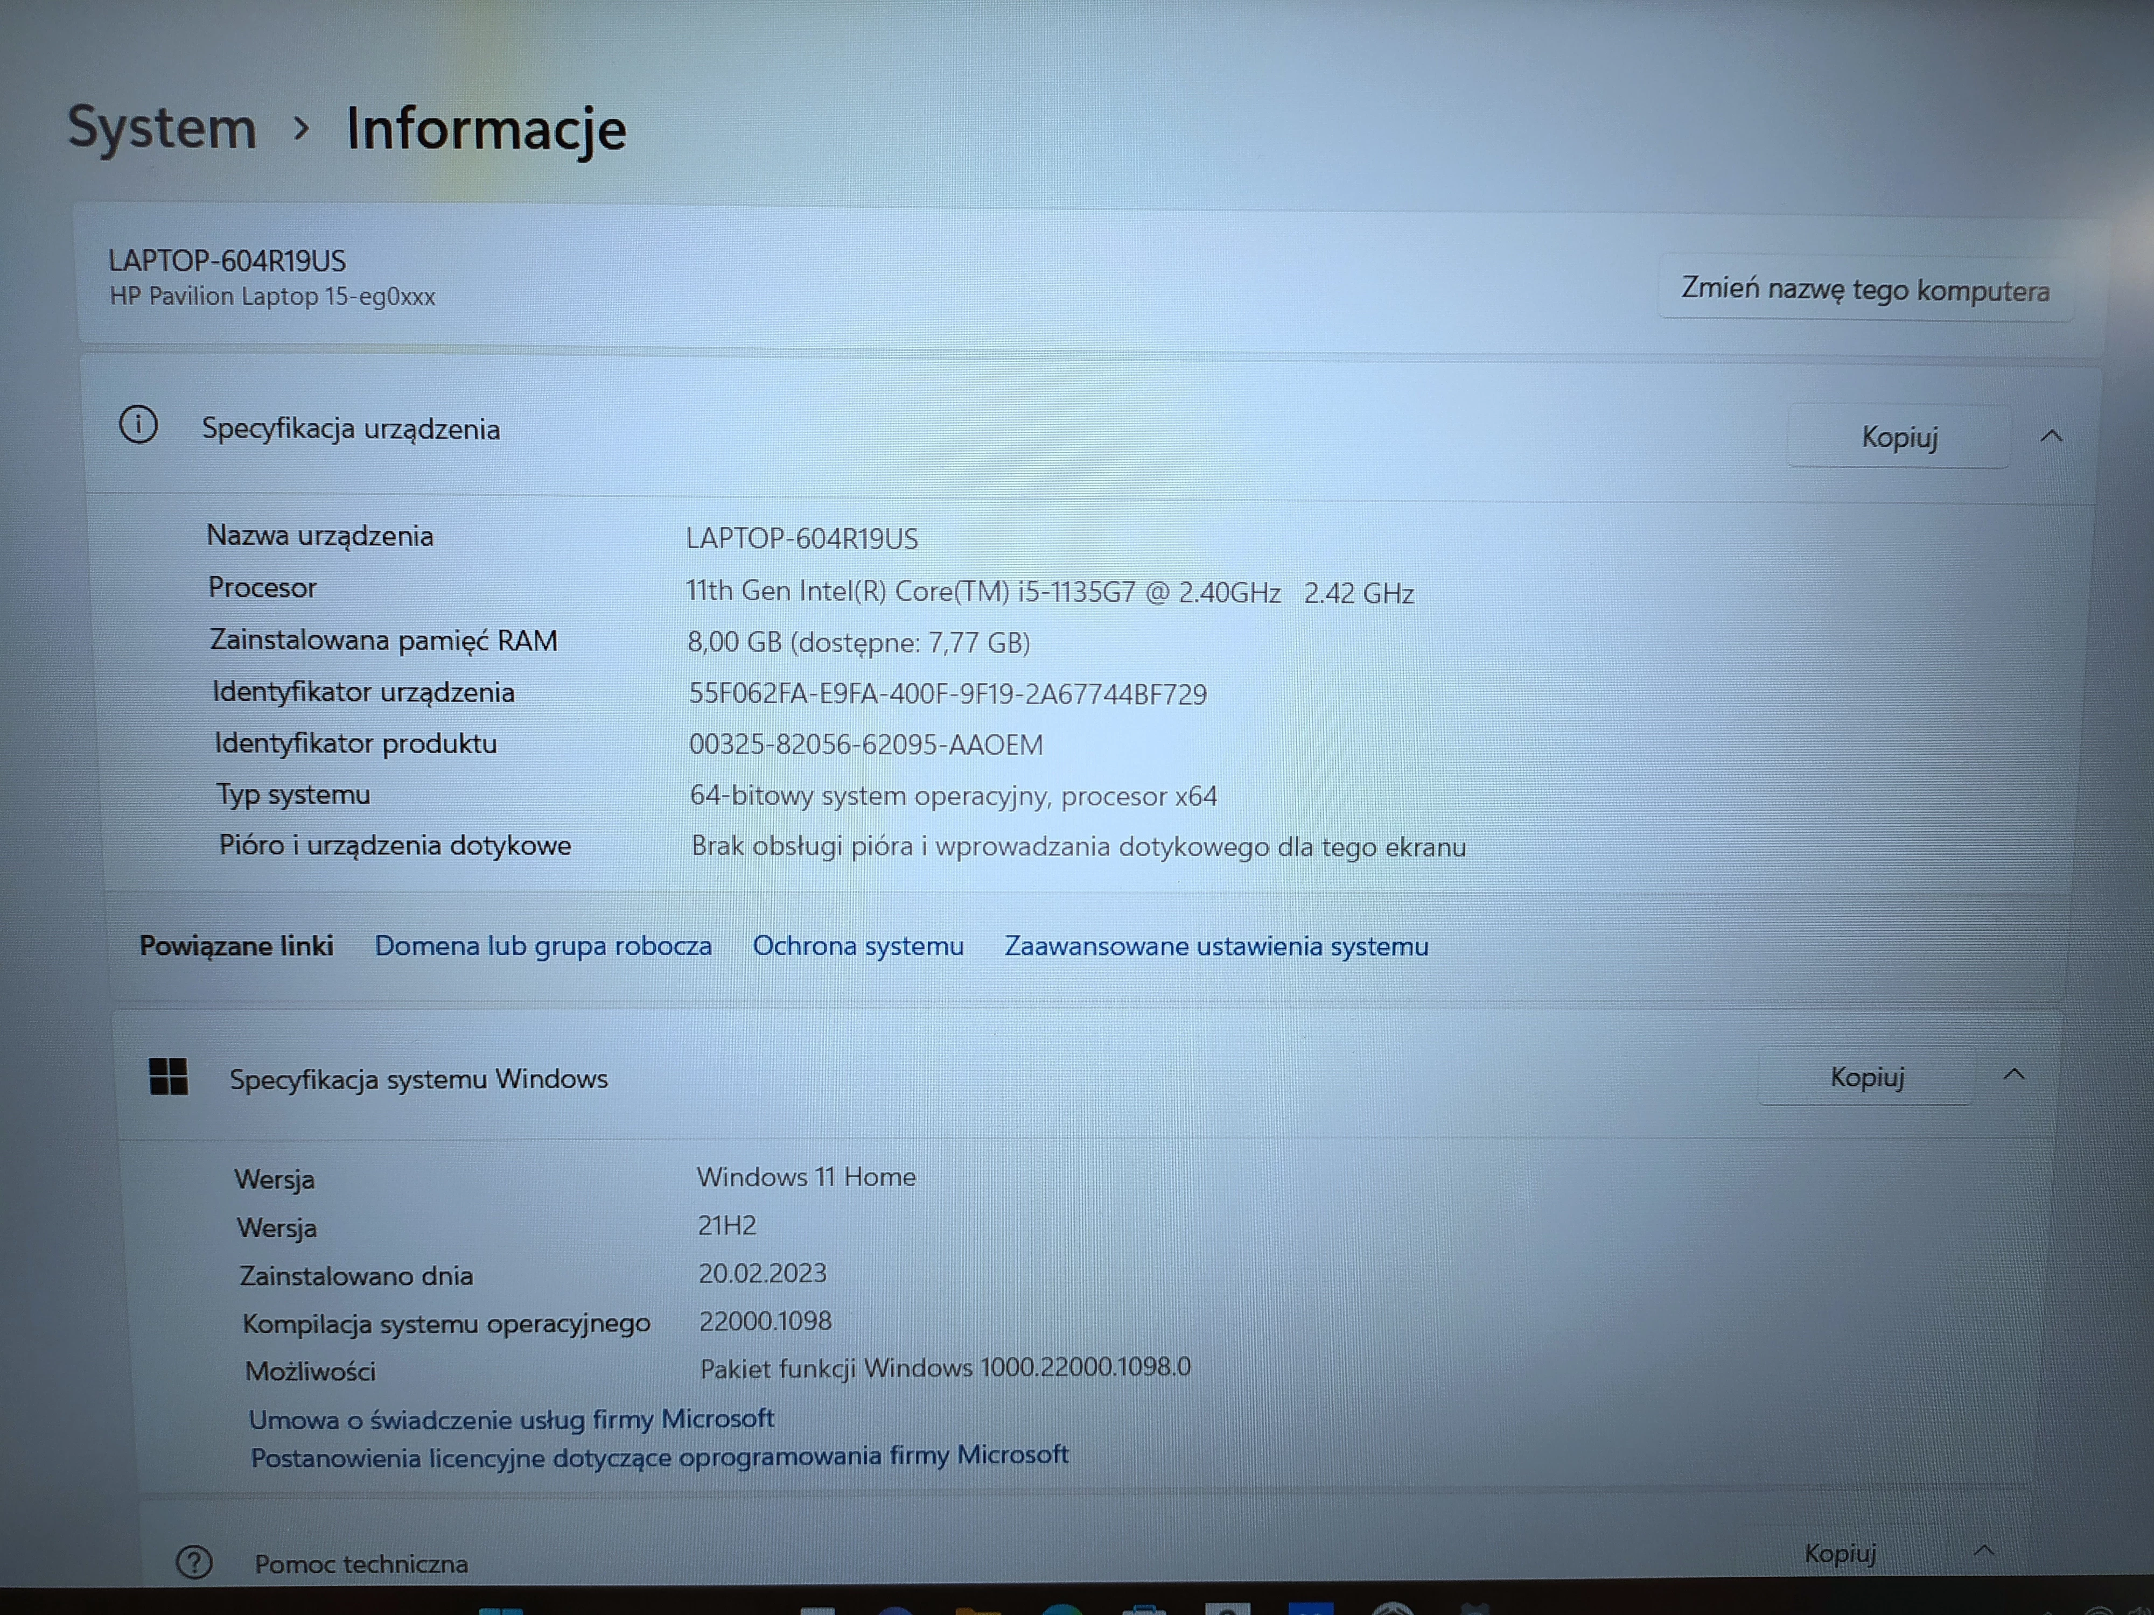Screen dimensions: 2154x1615
Task: Click the Zainstalowano dnia label
Action: tap(356, 1276)
